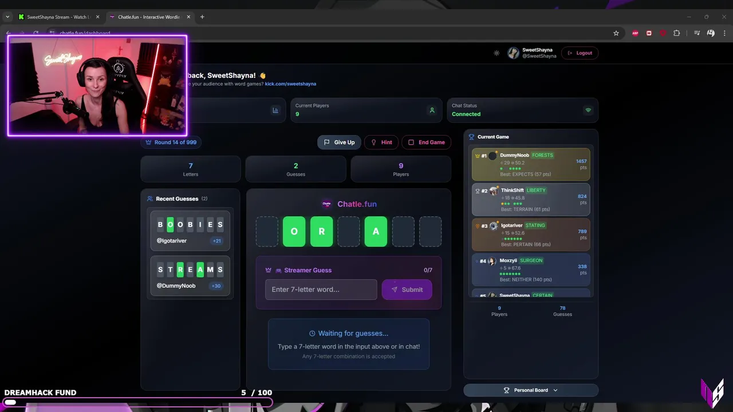Click the green O tile
Viewport: 733px width, 412px height.
point(294,232)
